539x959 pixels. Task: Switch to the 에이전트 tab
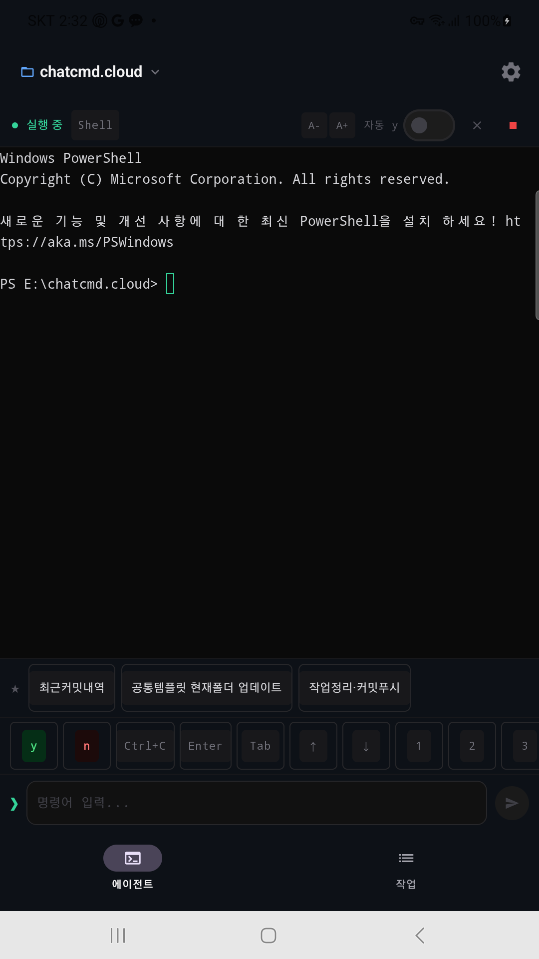[x=133, y=868]
